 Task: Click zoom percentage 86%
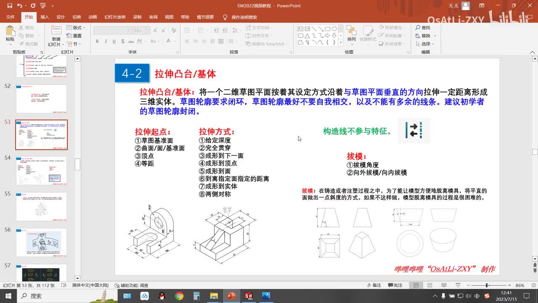tap(520, 285)
